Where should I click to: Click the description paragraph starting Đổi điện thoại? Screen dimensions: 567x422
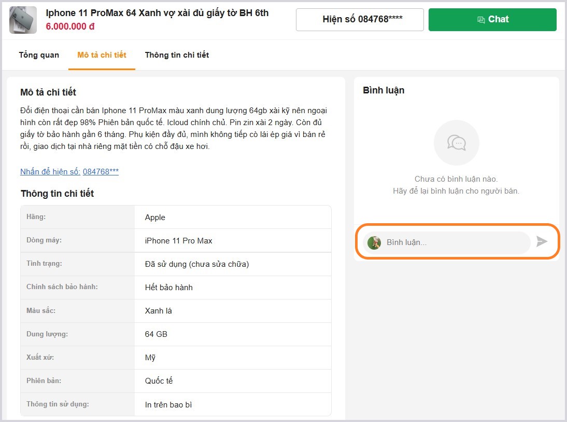(x=174, y=129)
